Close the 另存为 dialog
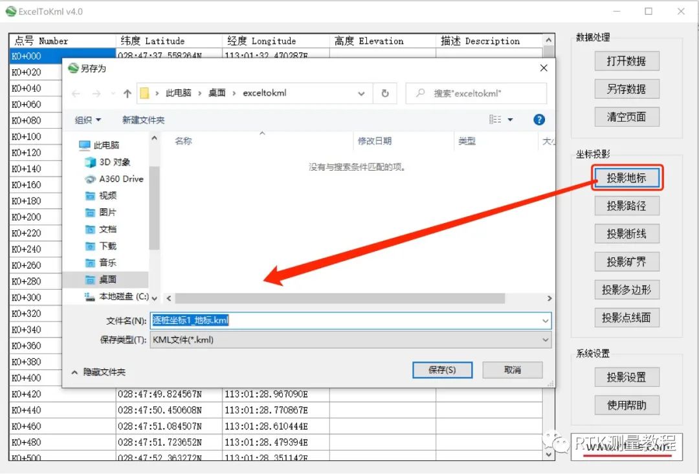Image resolution: width=699 pixels, height=474 pixels. pyautogui.click(x=544, y=68)
